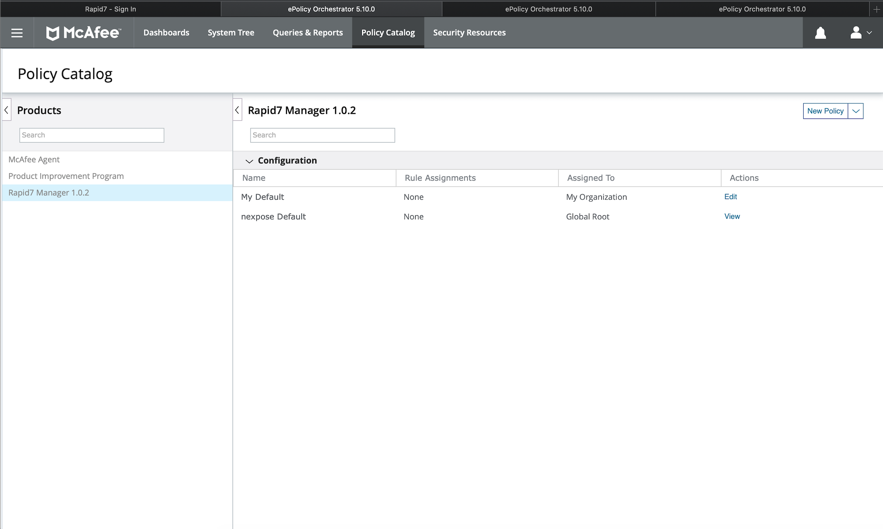Viewport: 883px width, 529px height.
Task: Open Security Resources tab
Action: click(x=469, y=33)
